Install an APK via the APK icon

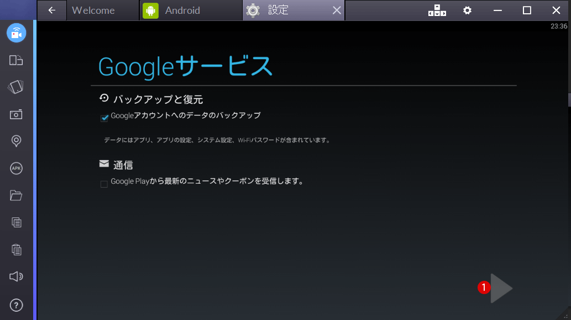click(x=16, y=168)
